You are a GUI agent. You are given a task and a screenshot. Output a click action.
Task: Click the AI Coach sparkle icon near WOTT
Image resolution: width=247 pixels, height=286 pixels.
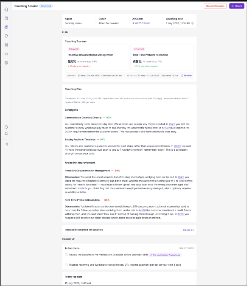click(x=133, y=23)
